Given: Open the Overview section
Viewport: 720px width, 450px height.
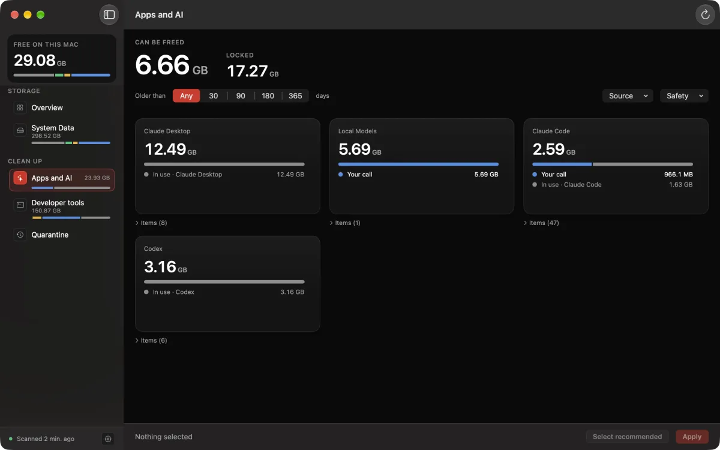Looking at the screenshot, I should (x=62, y=108).
